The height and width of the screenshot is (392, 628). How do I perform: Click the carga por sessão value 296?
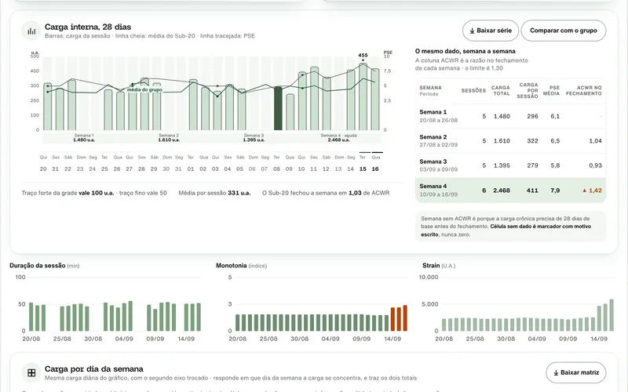532,116
